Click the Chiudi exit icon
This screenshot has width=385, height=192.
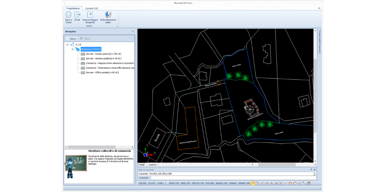77,15
